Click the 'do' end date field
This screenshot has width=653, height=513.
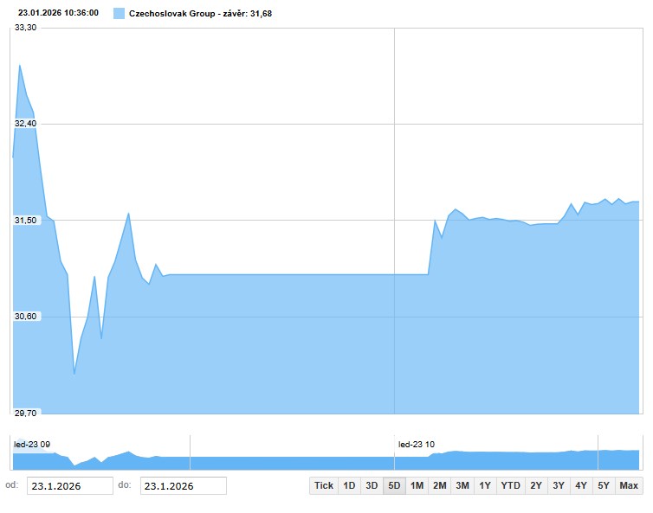coord(183,486)
